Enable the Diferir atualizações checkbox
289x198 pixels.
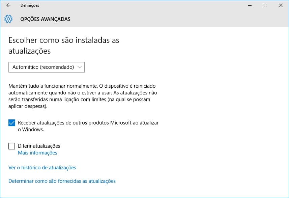click(x=12, y=146)
